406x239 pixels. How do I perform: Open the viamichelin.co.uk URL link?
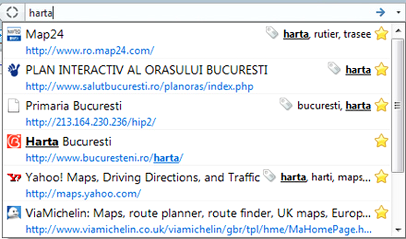click(x=198, y=229)
